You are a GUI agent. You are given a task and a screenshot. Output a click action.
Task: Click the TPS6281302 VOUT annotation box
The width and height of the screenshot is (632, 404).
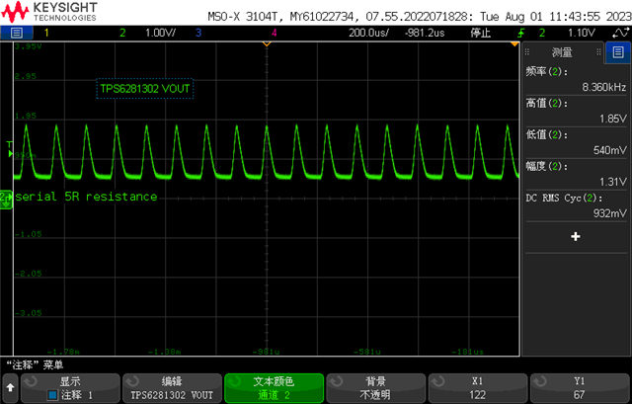coord(145,88)
